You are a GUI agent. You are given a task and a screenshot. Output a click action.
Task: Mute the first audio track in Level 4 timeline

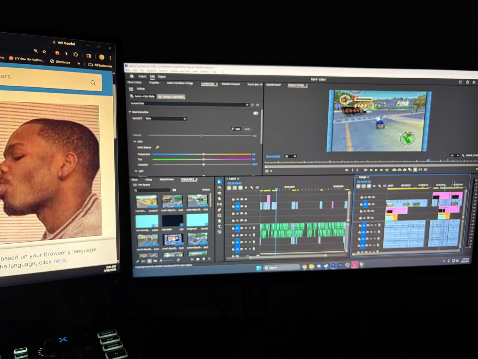[x=245, y=228]
